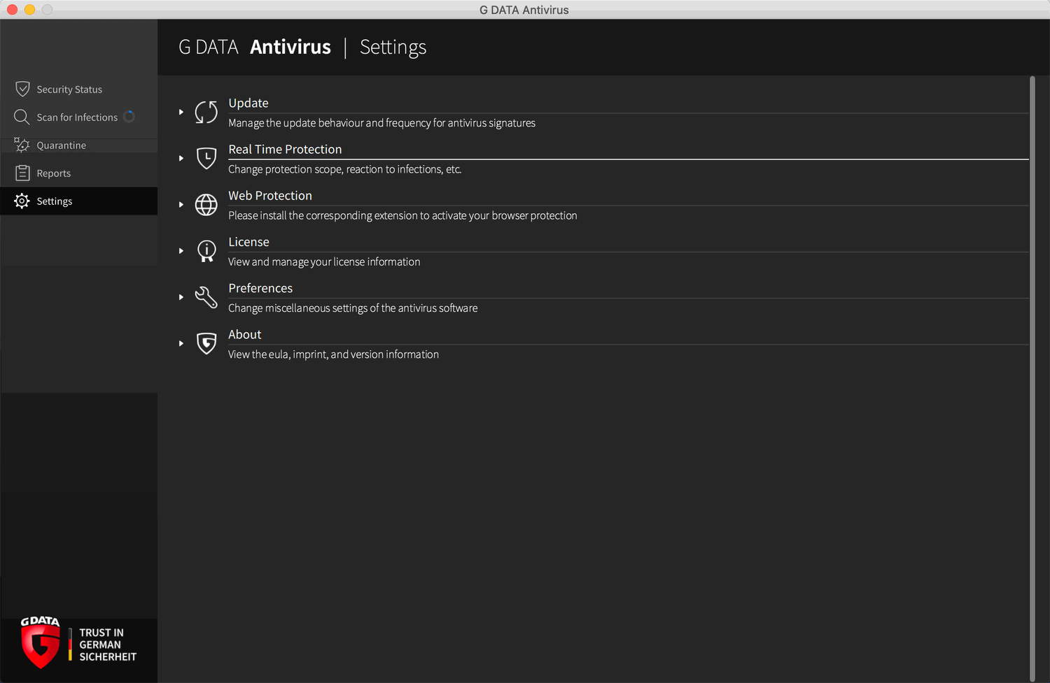1050x683 pixels.
Task: Expand the Update section arrow
Action: pyautogui.click(x=181, y=112)
